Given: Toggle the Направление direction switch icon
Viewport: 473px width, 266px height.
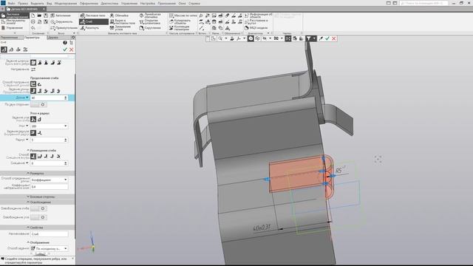Looking at the screenshot, I should click(33, 69).
